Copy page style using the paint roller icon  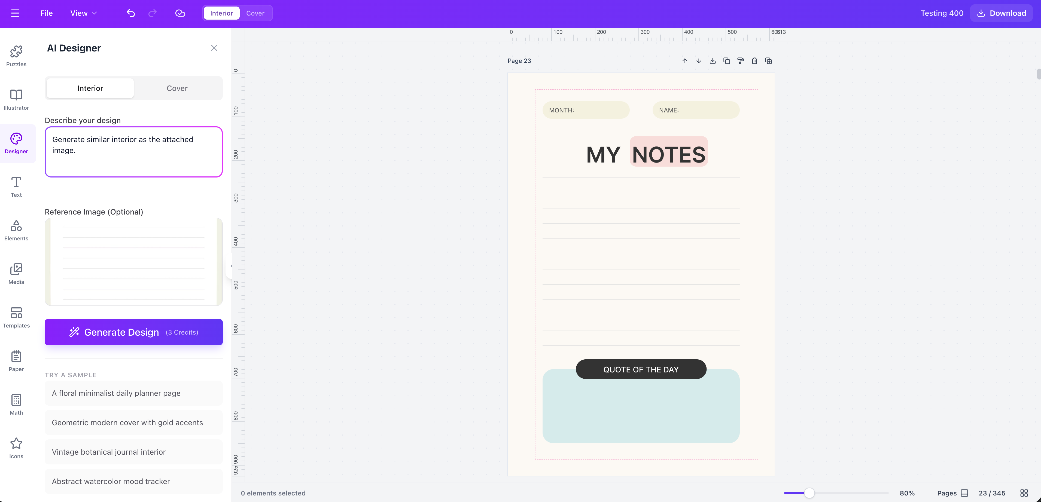740,61
